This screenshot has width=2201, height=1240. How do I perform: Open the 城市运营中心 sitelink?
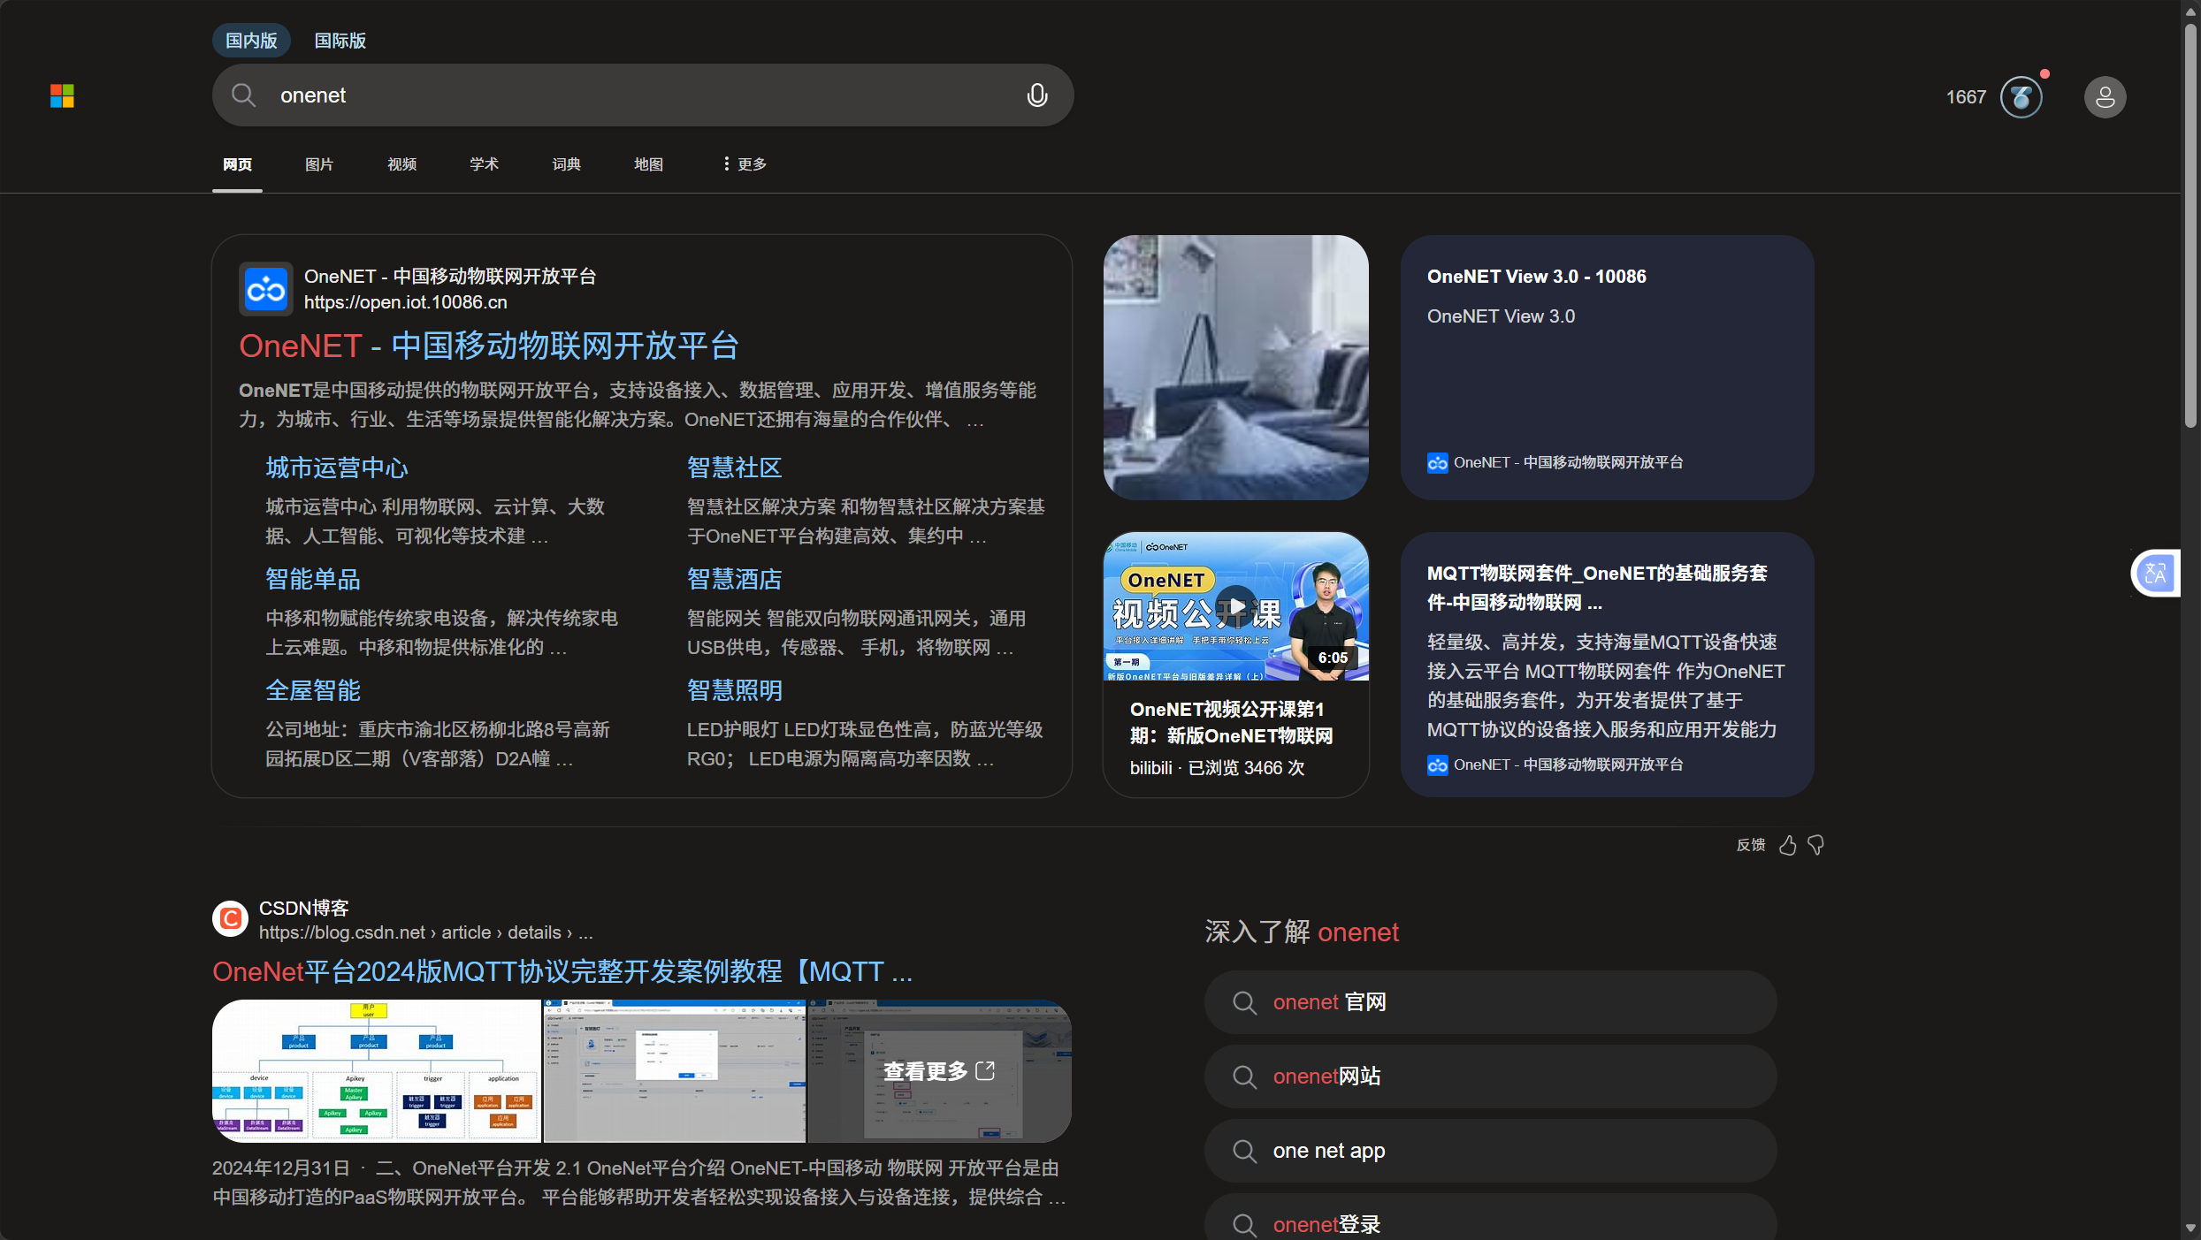tap(337, 468)
